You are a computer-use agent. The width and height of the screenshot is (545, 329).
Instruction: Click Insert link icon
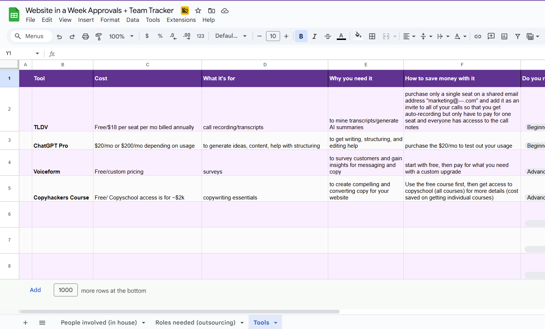478,36
